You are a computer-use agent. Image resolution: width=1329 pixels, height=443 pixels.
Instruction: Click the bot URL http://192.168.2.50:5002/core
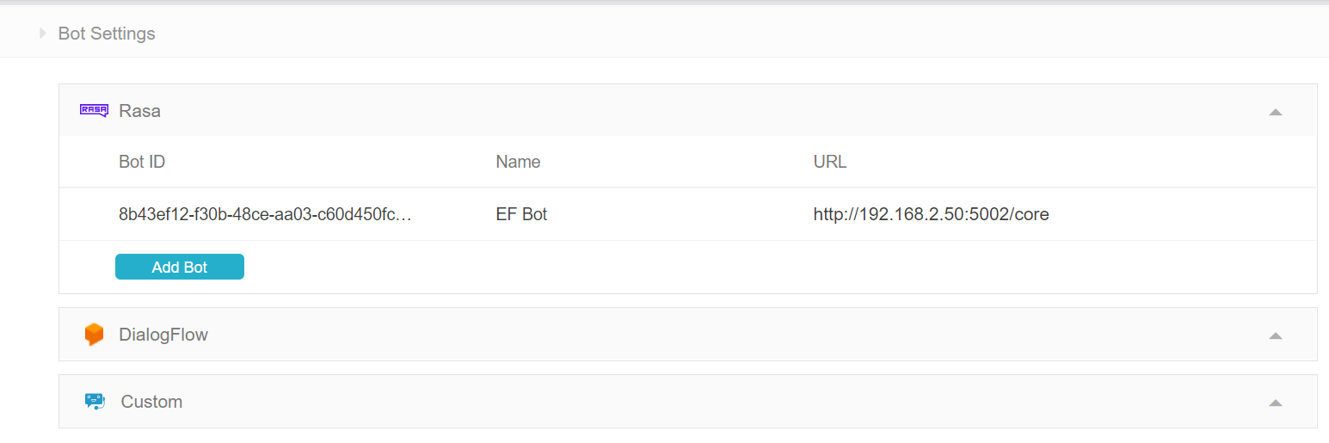[931, 214]
